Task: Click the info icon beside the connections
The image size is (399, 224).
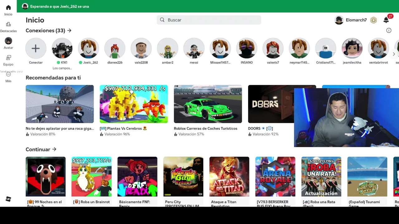Action: point(389,30)
